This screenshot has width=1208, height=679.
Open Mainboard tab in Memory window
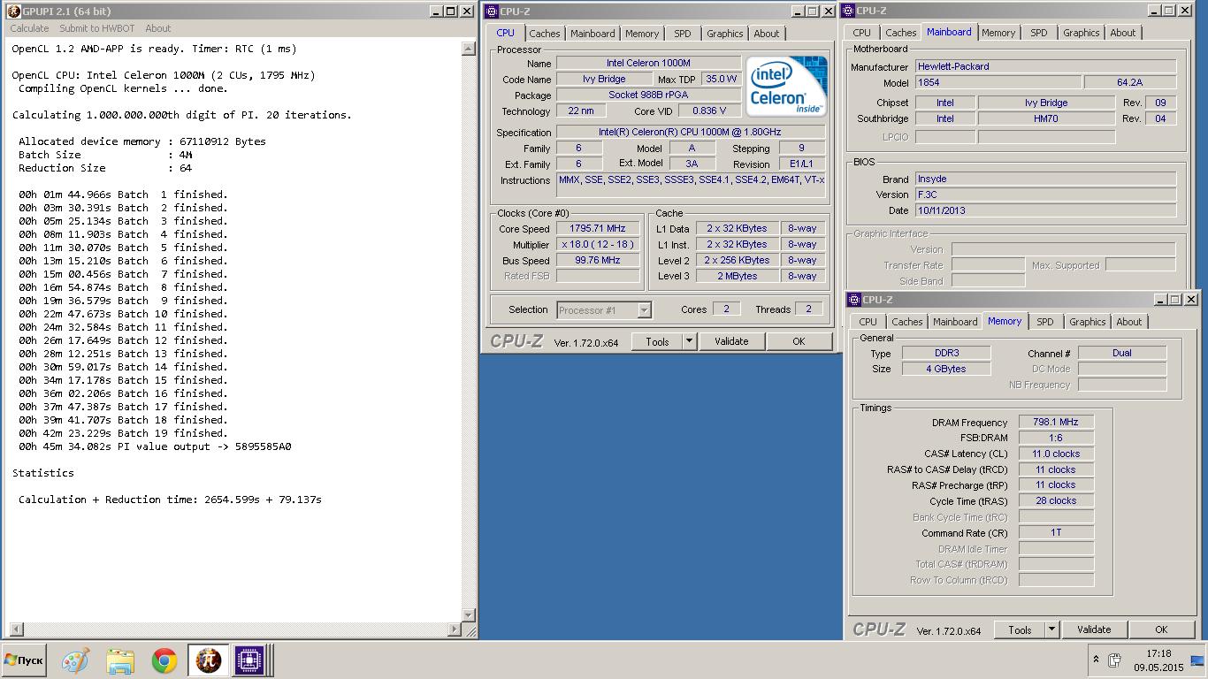[955, 322]
